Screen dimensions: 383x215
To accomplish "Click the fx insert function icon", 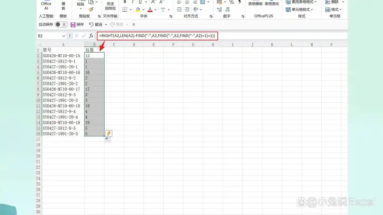I will 91,36.
